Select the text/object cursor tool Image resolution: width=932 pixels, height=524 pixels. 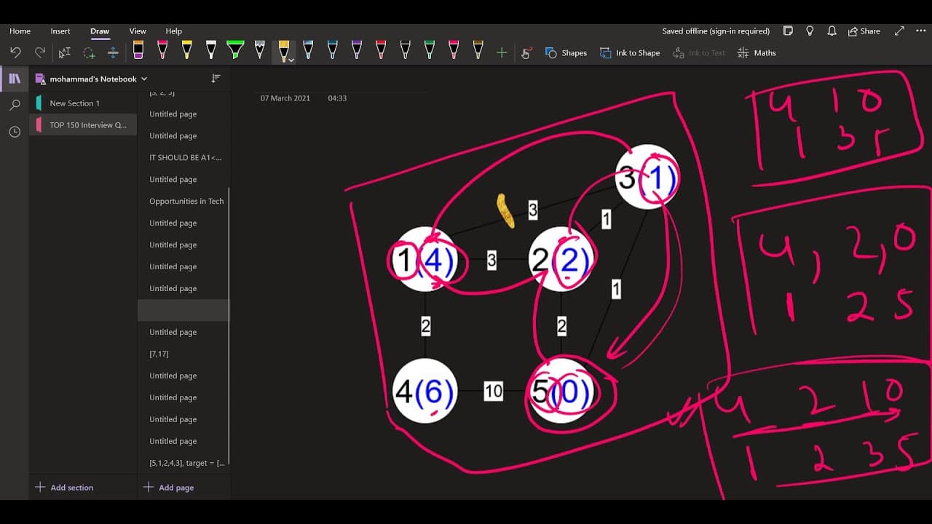click(65, 52)
